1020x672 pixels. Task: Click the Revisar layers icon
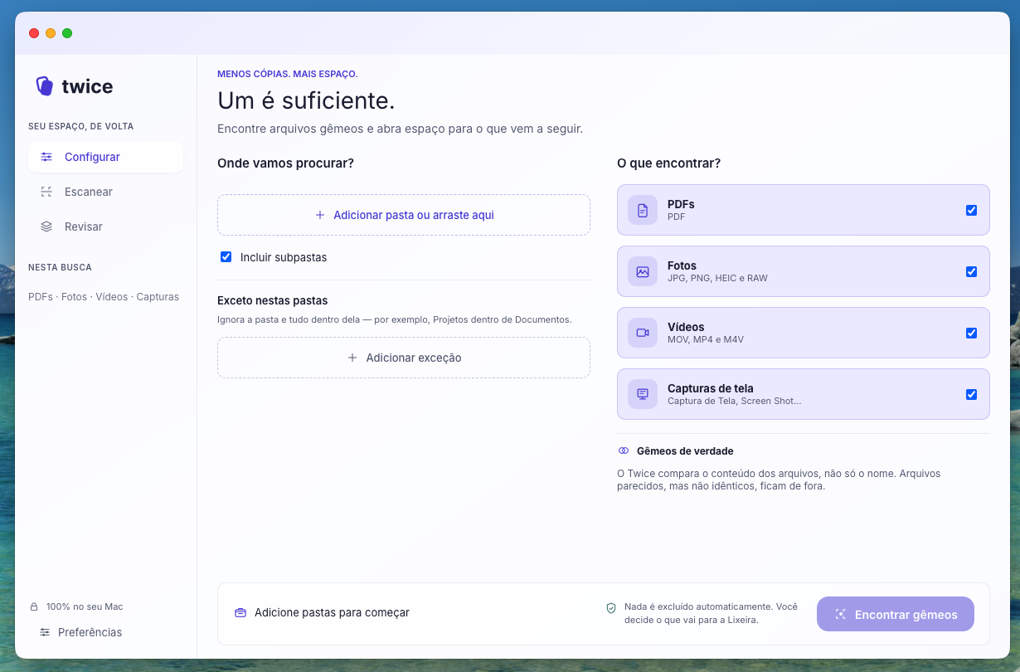pos(46,226)
